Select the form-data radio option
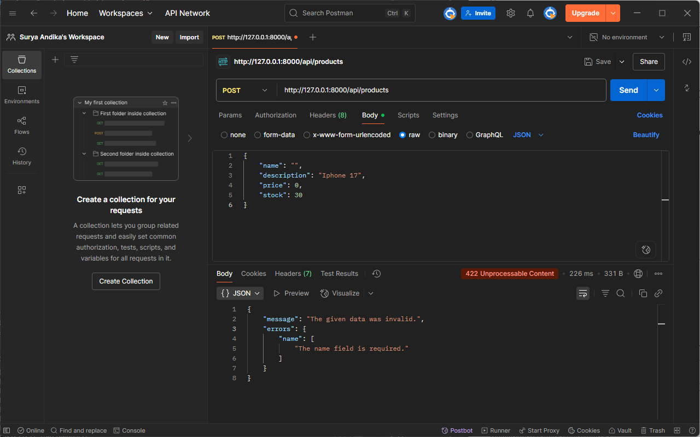 258,135
